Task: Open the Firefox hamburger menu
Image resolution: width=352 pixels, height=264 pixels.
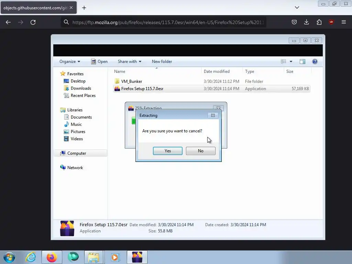Action: point(343,22)
